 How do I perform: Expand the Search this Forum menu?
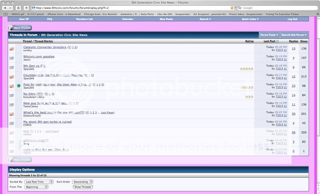[294, 35]
